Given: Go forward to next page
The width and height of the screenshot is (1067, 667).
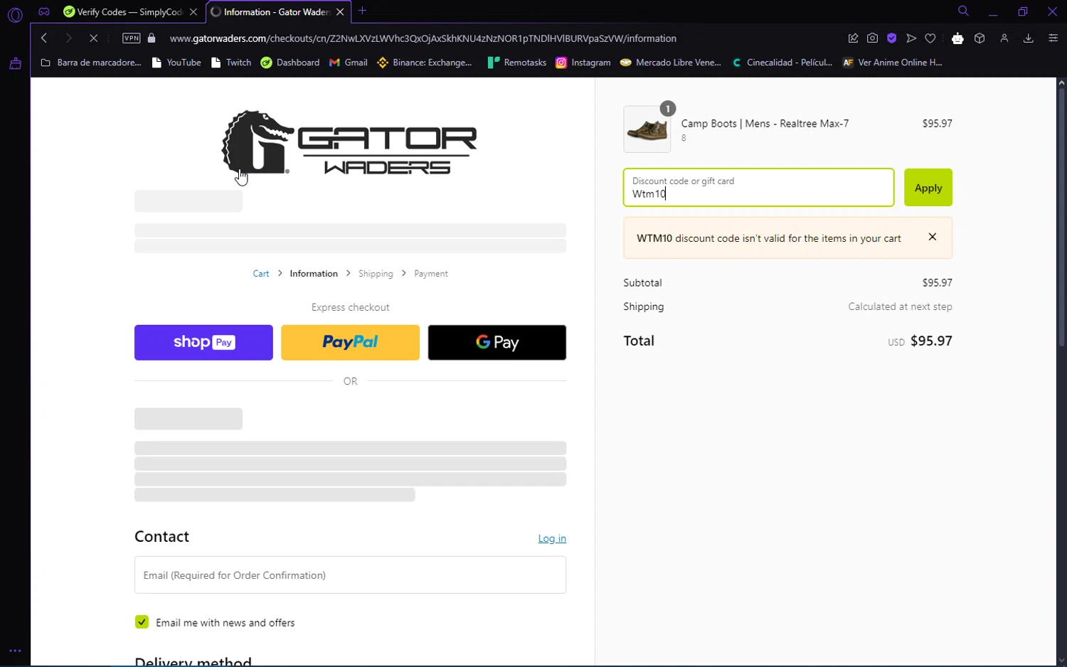Looking at the screenshot, I should 68,38.
